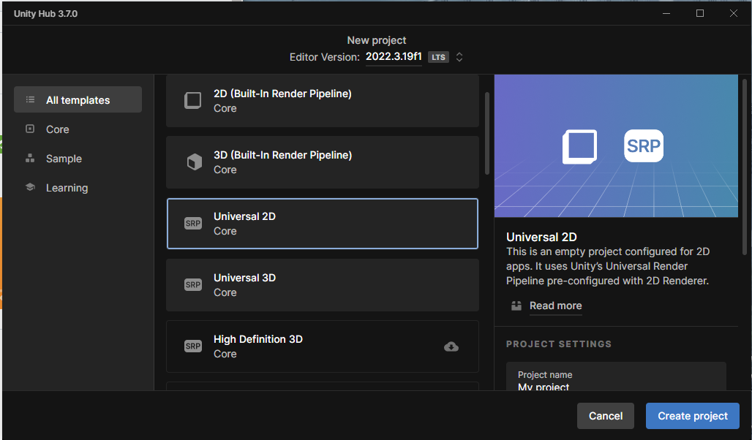Choose the 3D (Built-In Render Pipeline) template
The width and height of the screenshot is (752, 440).
click(x=323, y=162)
